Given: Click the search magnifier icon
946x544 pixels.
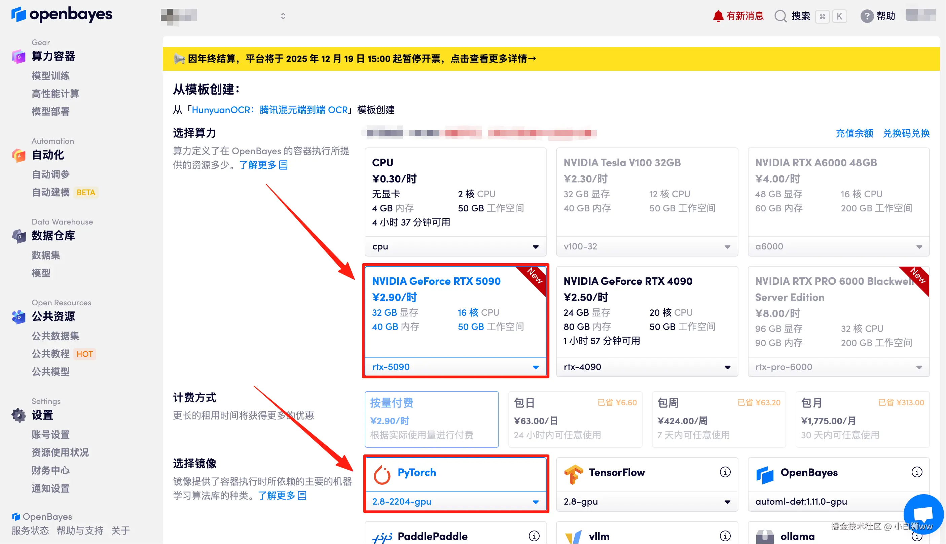Looking at the screenshot, I should click(x=780, y=16).
